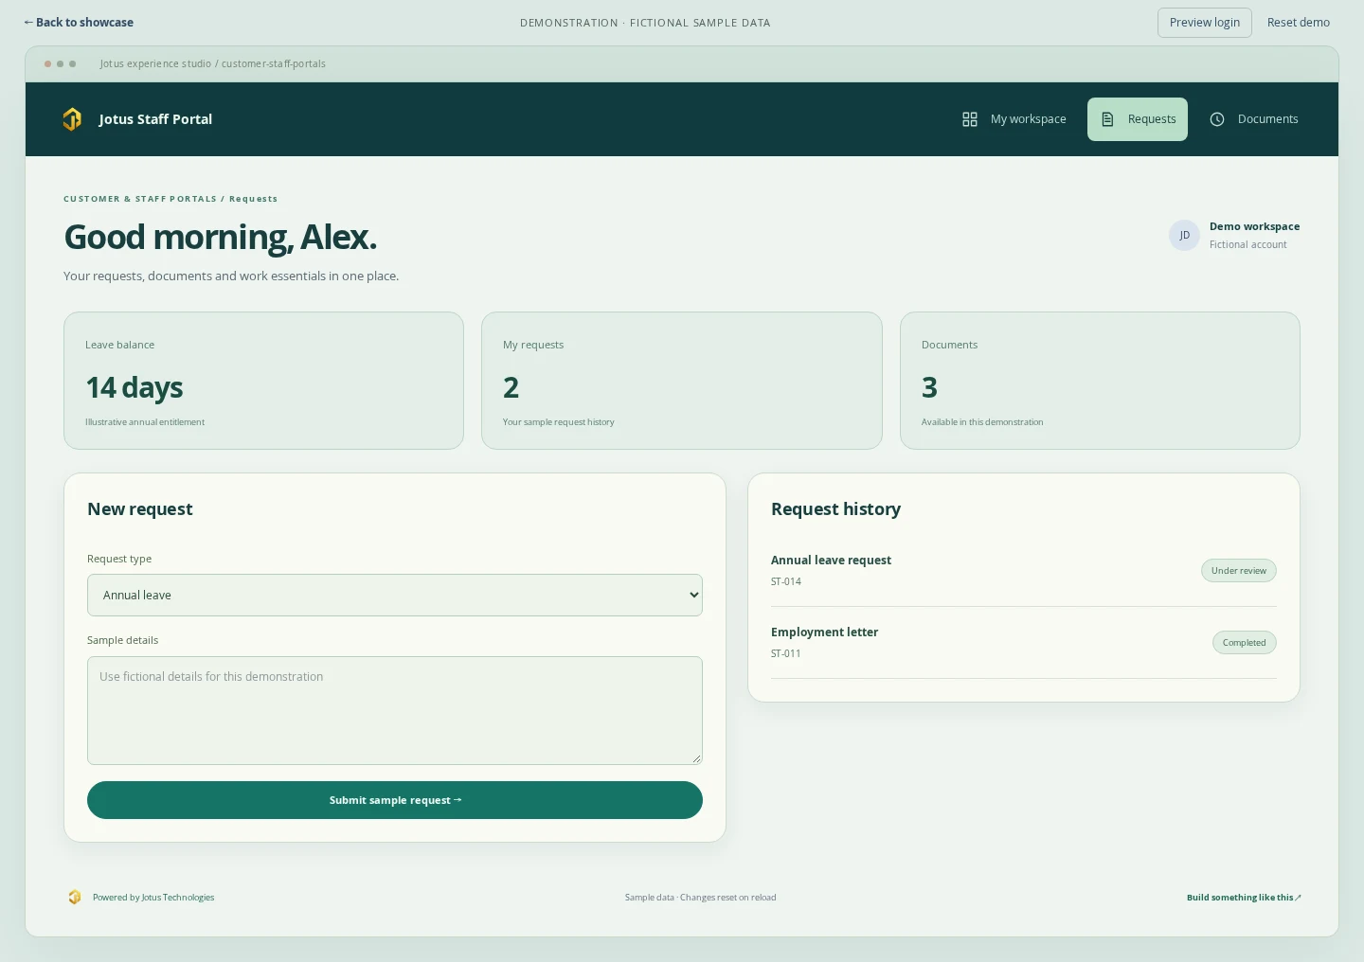Open Build something like this link
Image resolution: width=1364 pixels, height=962 pixels.
(x=1244, y=898)
